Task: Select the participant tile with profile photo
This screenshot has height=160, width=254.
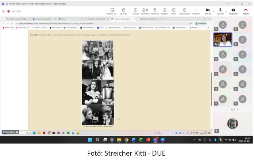Action: pos(232,124)
